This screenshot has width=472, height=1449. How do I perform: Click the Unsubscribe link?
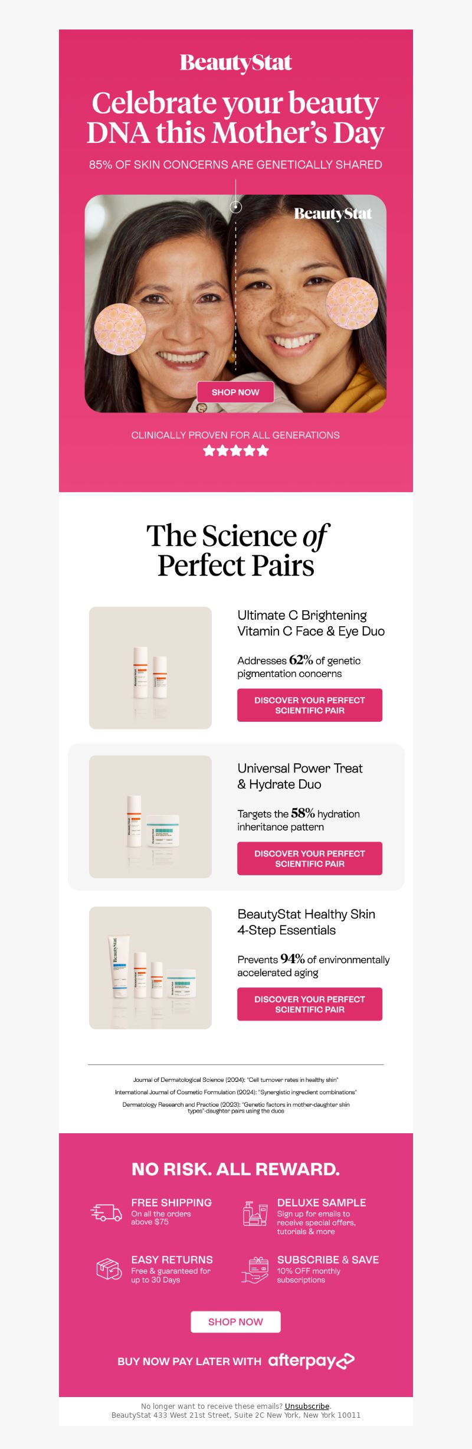307,1407
